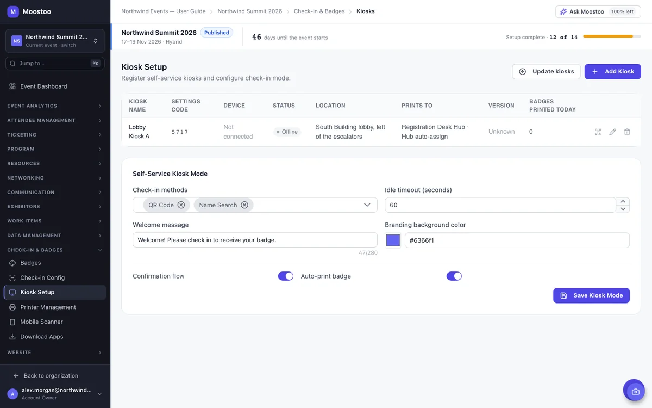This screenshot has height=408, width=652.
Task: Click the Check-in Config scan icon
Action: (12, 277)
